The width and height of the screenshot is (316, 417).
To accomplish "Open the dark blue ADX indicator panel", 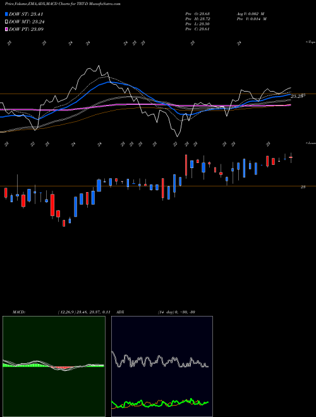I will pos(162,366).
